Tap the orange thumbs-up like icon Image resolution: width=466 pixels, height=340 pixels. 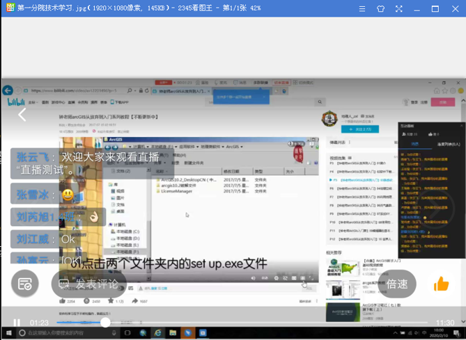[442, 284]
